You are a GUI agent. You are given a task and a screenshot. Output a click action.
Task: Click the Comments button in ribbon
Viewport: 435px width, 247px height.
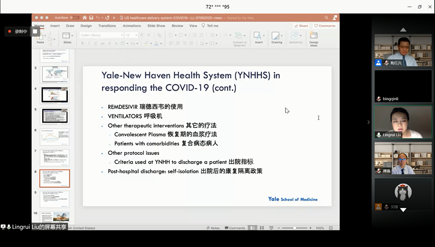tap(325, 26)
